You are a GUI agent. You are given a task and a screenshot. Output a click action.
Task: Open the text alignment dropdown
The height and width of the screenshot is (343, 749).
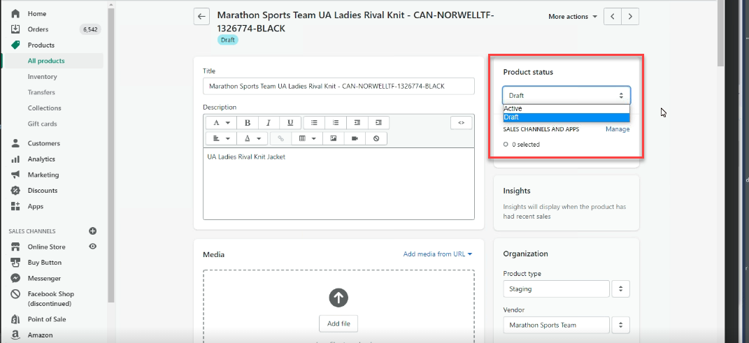point(221,138)
